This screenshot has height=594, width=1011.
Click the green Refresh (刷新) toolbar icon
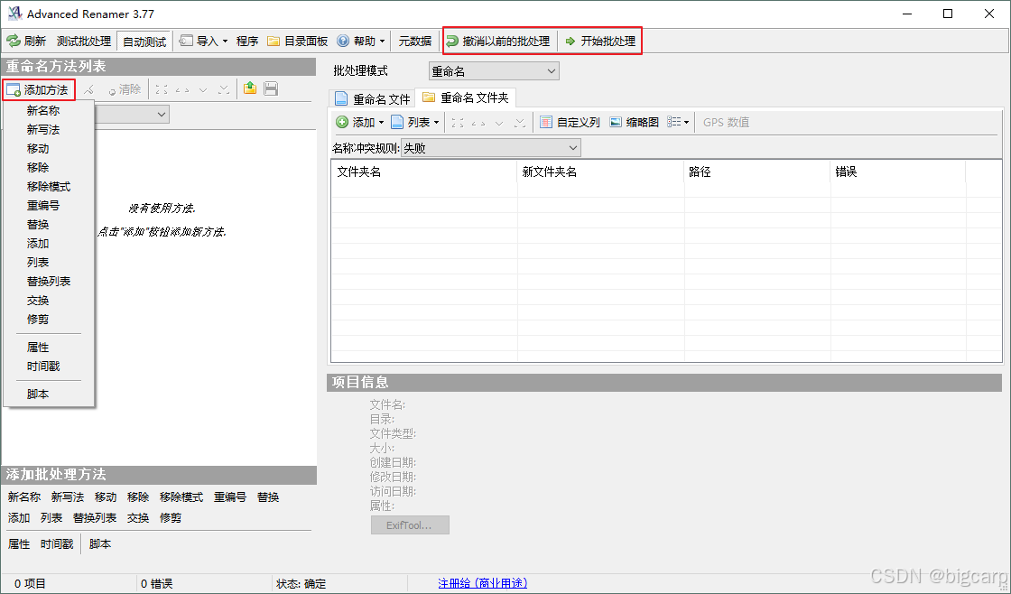coord(14,42)
